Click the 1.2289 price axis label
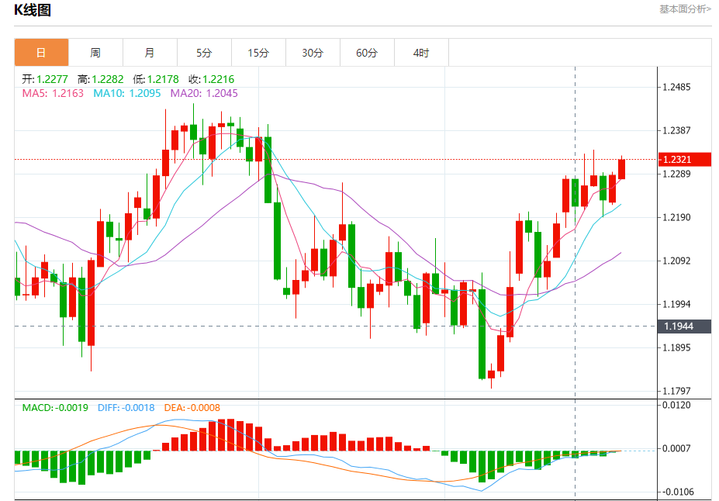 coord(676,174)
